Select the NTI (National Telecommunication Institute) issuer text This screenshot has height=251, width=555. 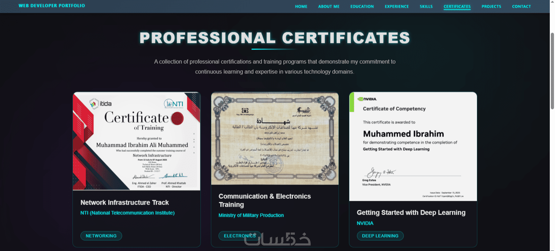[127, 213]
